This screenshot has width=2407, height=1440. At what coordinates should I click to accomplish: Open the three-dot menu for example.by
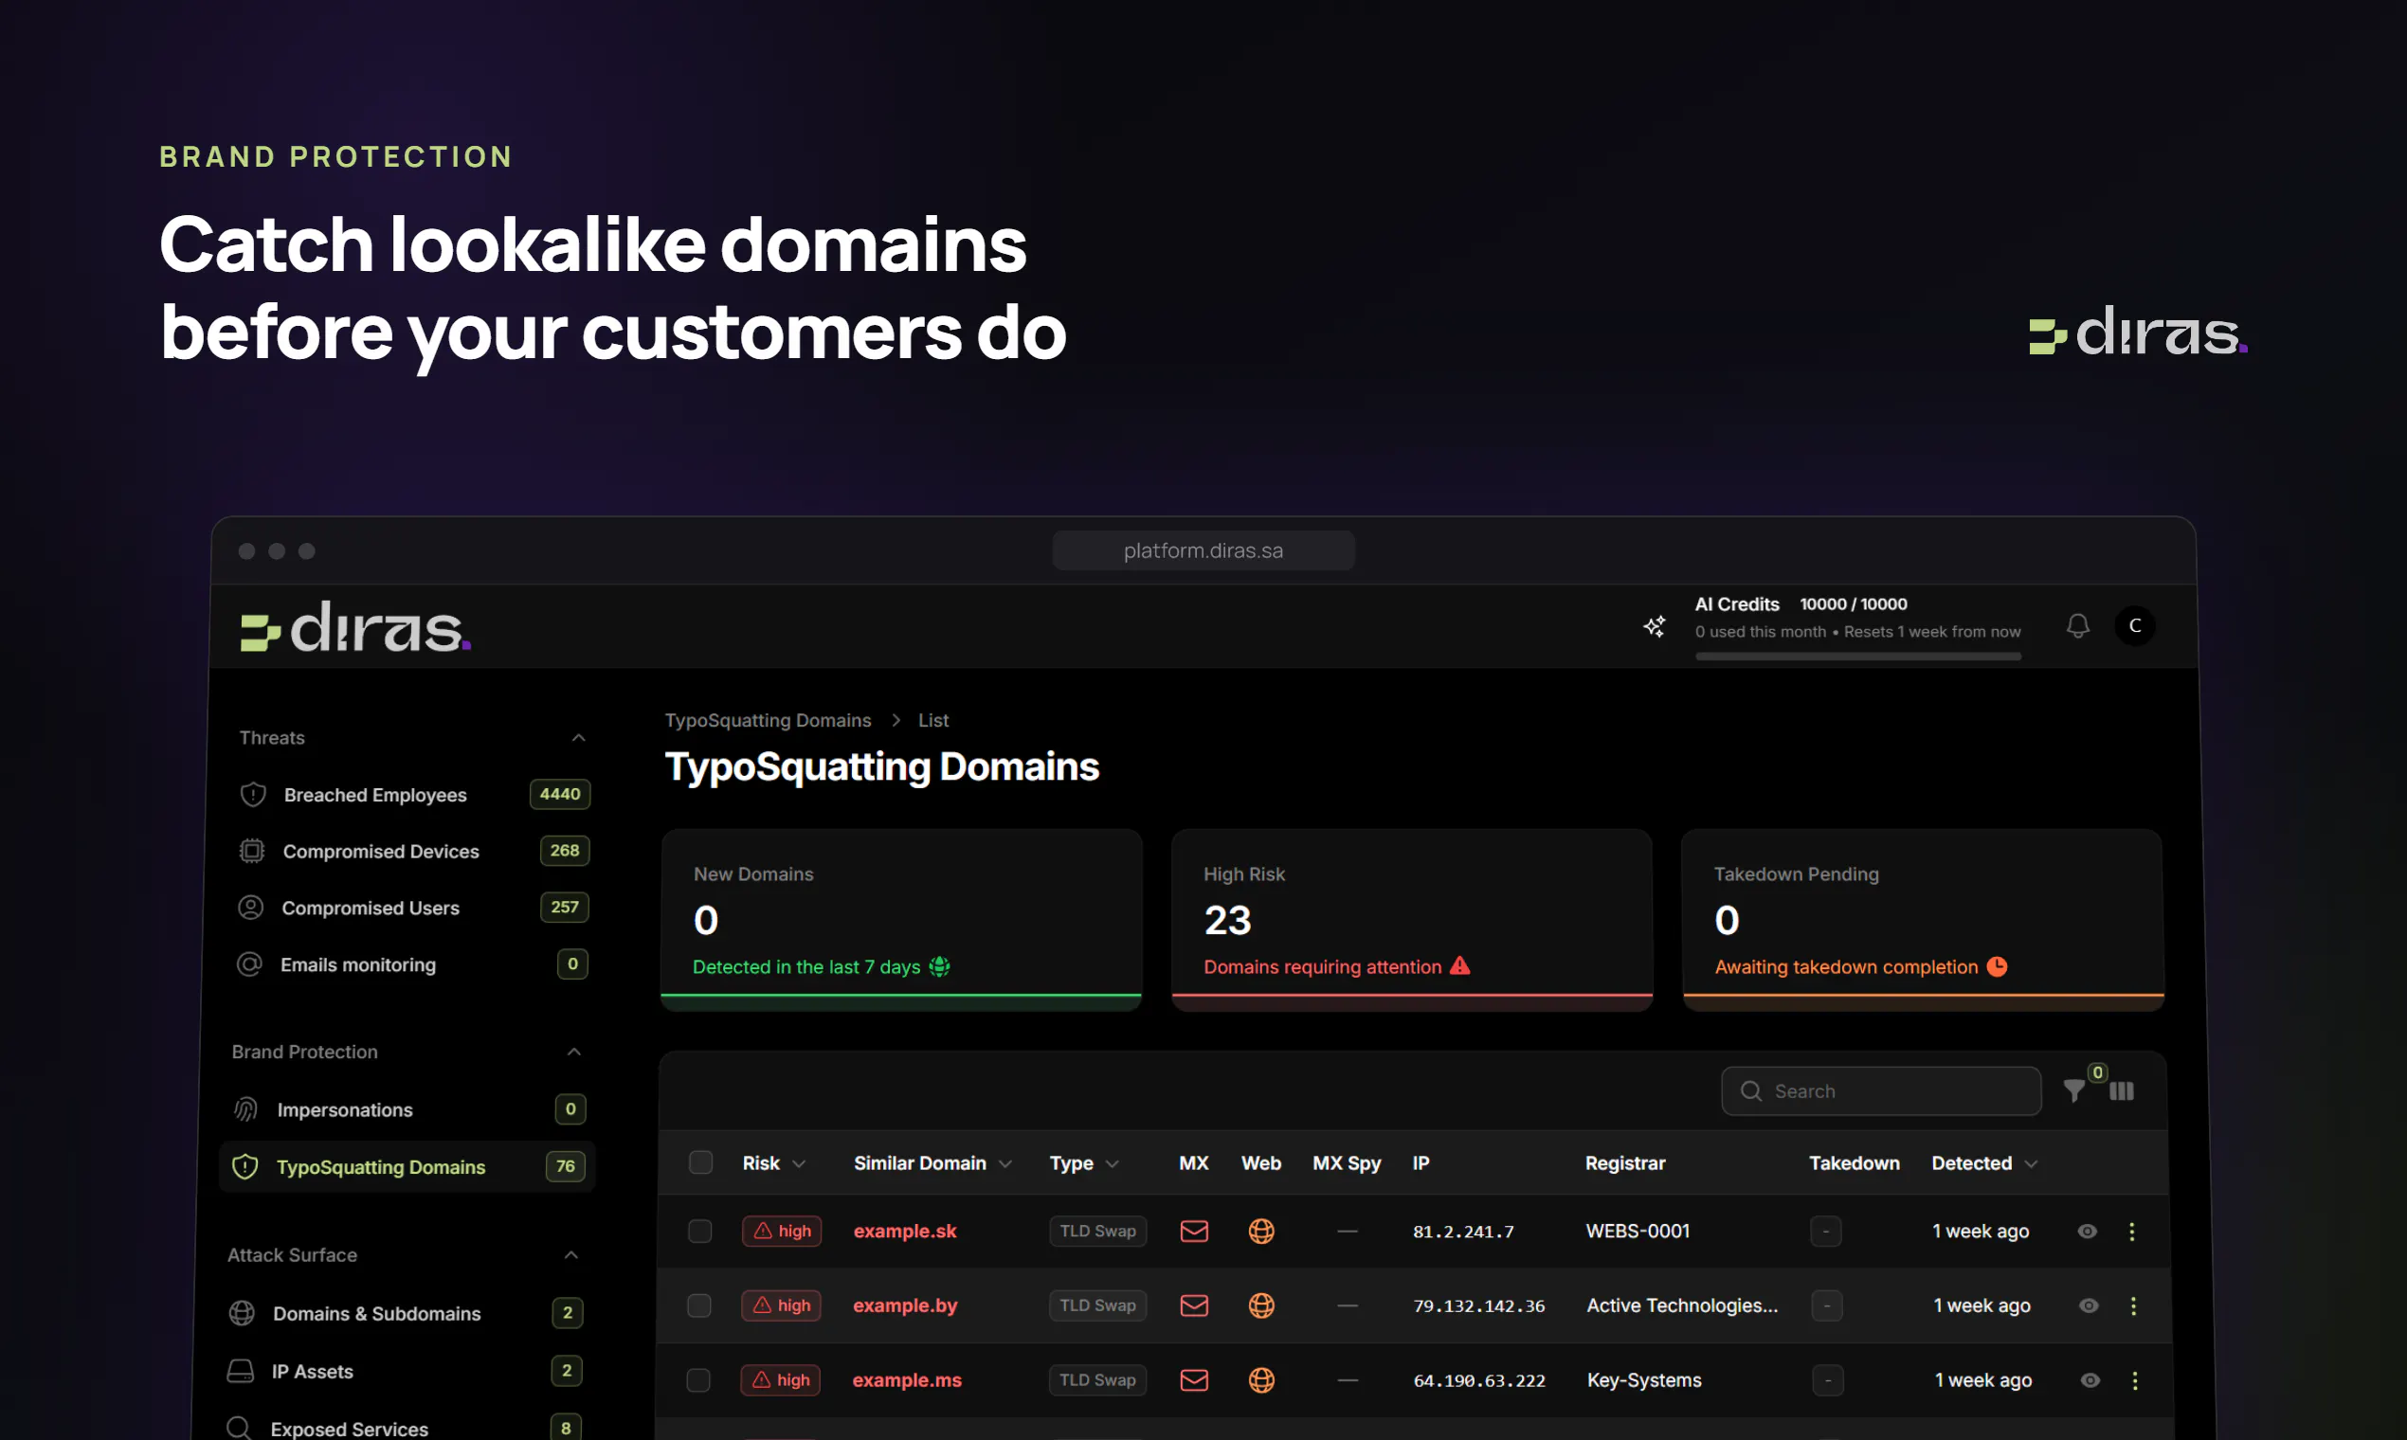pos(2133,1306)
